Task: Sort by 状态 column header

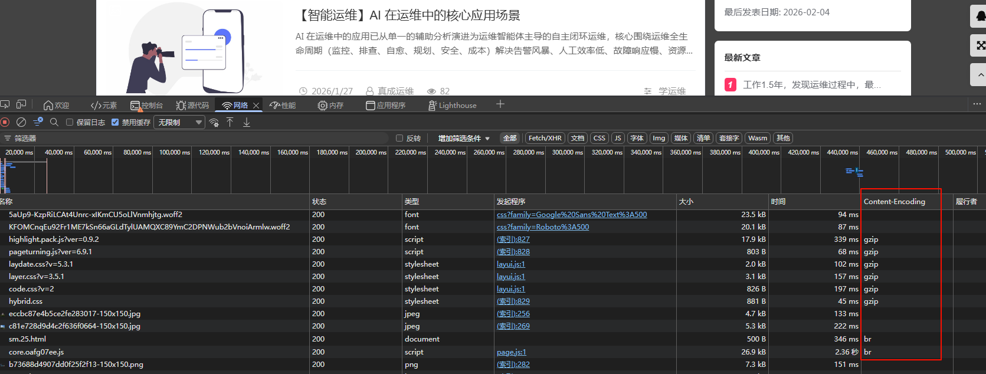Action: (355, 202)
